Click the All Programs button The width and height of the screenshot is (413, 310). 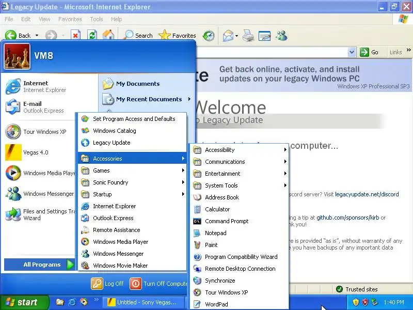point(40,265)
